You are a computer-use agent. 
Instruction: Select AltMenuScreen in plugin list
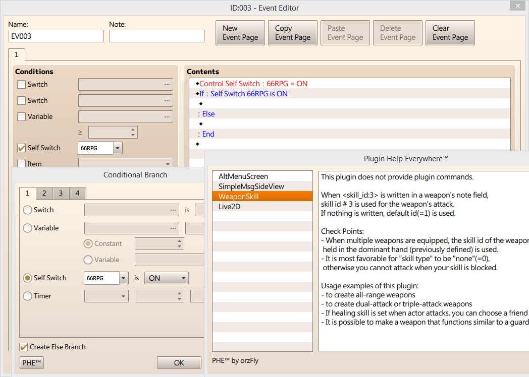[x=262, y=176]
